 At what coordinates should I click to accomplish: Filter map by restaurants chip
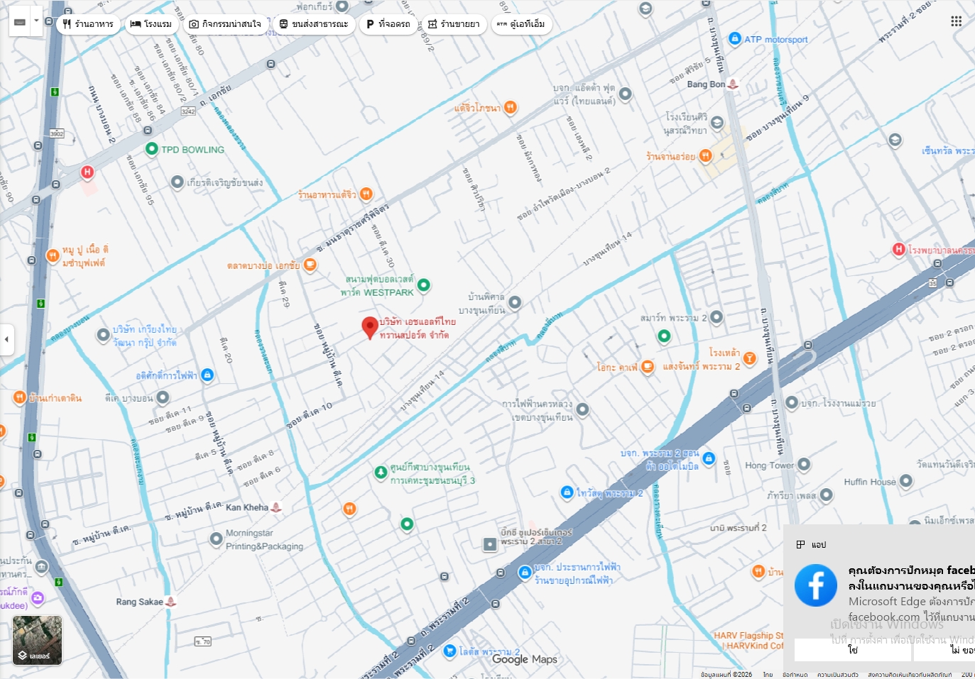pyautogui.click(x=88, y=24)
